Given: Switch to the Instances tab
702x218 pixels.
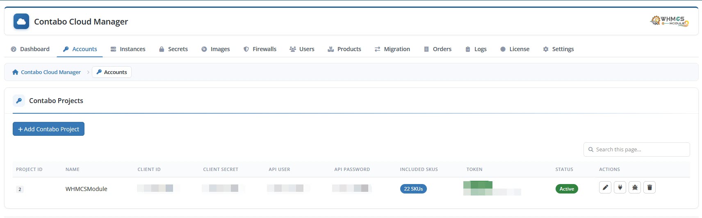Looking at the screenshot, I should [x=128, y=49].
